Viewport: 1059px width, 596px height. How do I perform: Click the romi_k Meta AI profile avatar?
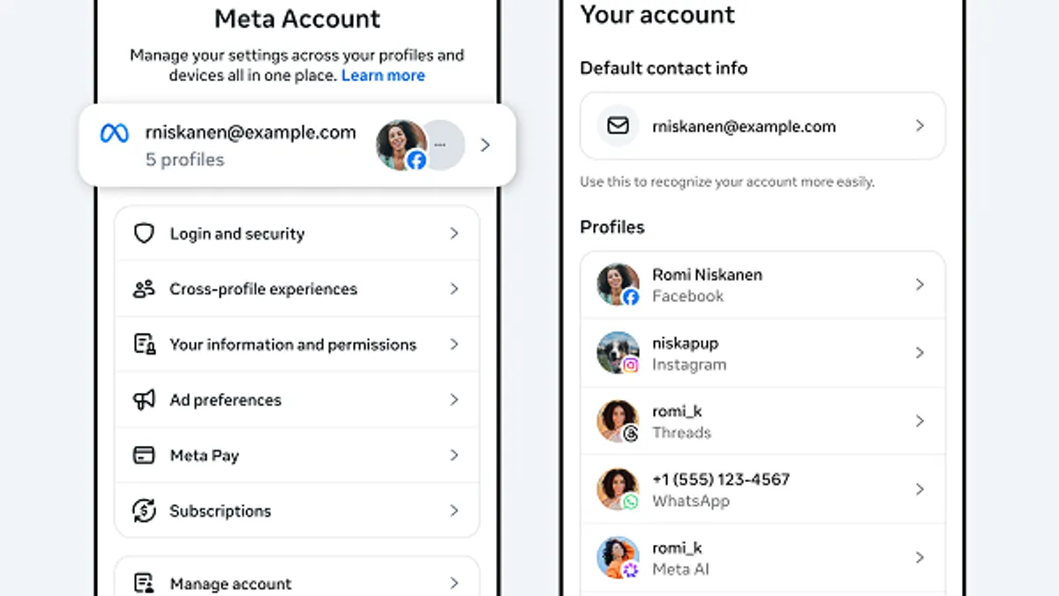[618, 558]
